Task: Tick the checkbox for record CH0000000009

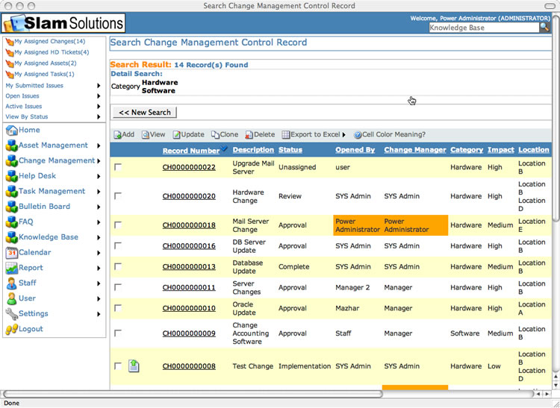Action: tap(118, 333)
